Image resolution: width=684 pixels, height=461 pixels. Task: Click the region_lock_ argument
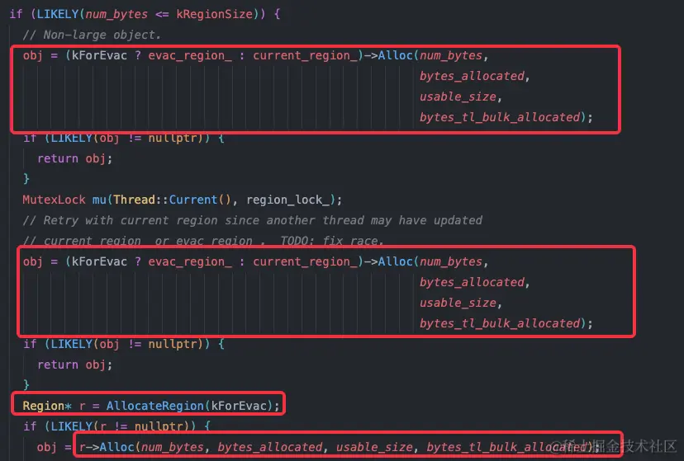click(288, 200)
